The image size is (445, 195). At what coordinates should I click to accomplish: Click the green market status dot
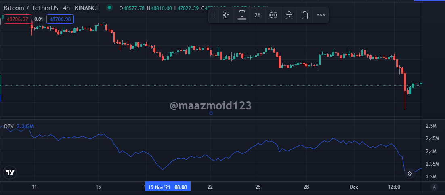pos(109,8)
